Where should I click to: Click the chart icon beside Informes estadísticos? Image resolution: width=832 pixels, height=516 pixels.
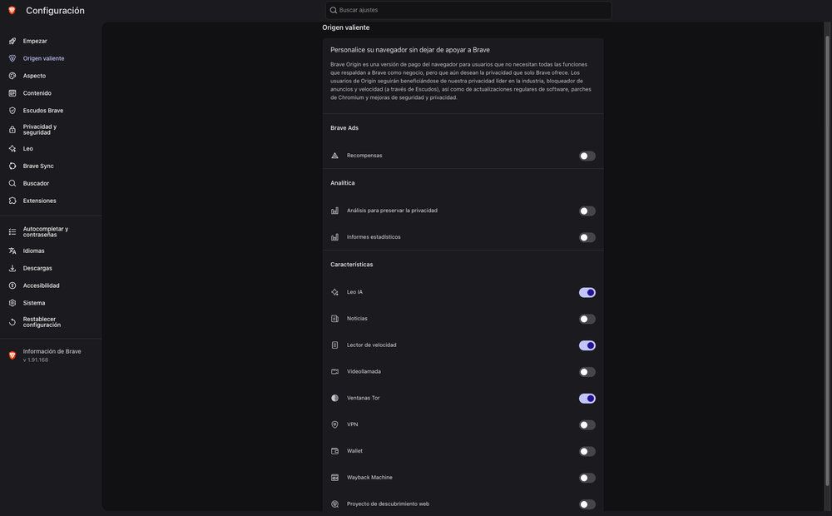pyautogui.click(x=334, y=237)
